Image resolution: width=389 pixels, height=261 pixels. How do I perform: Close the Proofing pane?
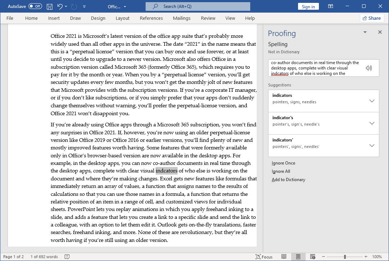click(x=380, y=32)
